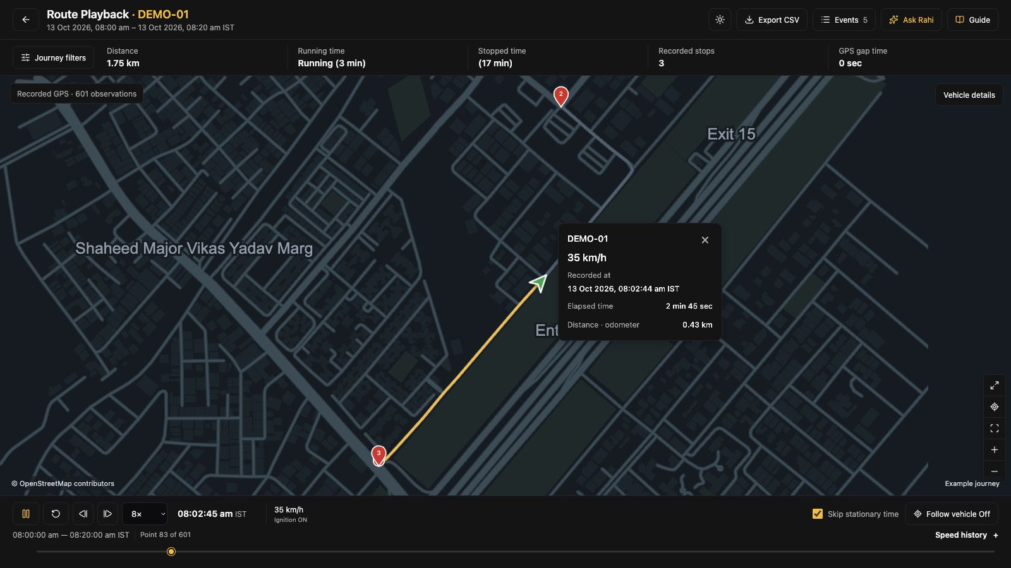Open the Events list
The height and width of the screenshot is (568, 1011).
[x=844, y=20]
